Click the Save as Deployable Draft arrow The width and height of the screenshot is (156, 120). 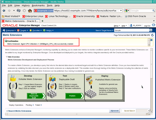[x=36, y=96]
